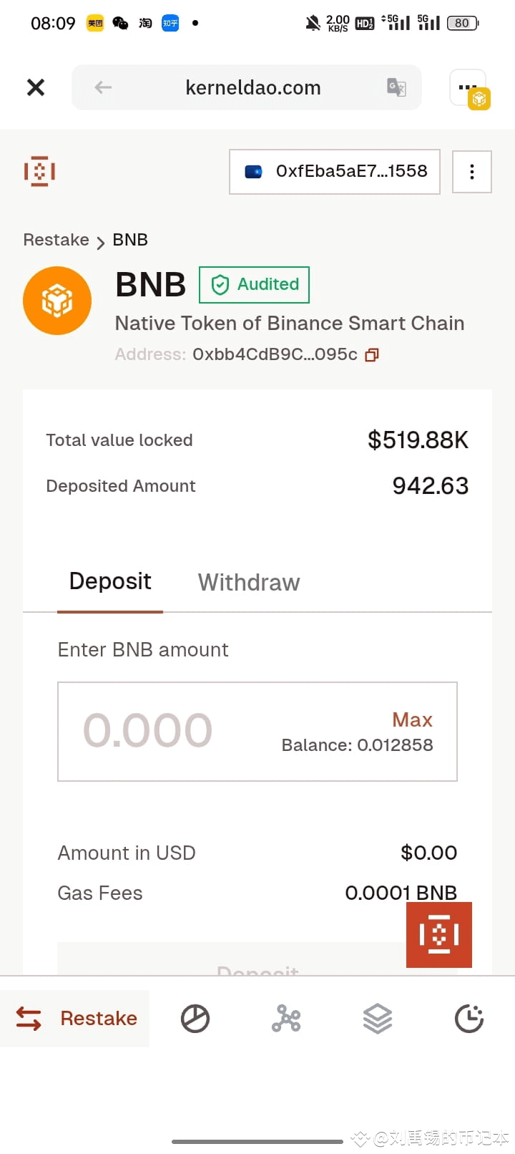Open the network nodes icon in bottom bar
The width and height of the screenshot is (515, 1154).
286,1018
